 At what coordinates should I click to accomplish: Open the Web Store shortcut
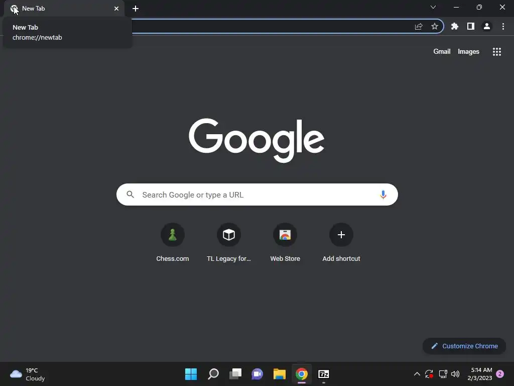click(x=285, y=243)
